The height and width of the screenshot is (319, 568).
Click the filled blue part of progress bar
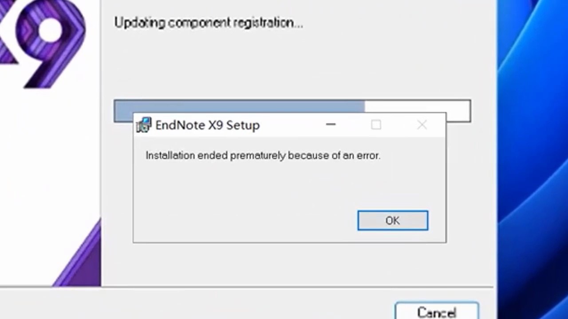pos(240,106)
